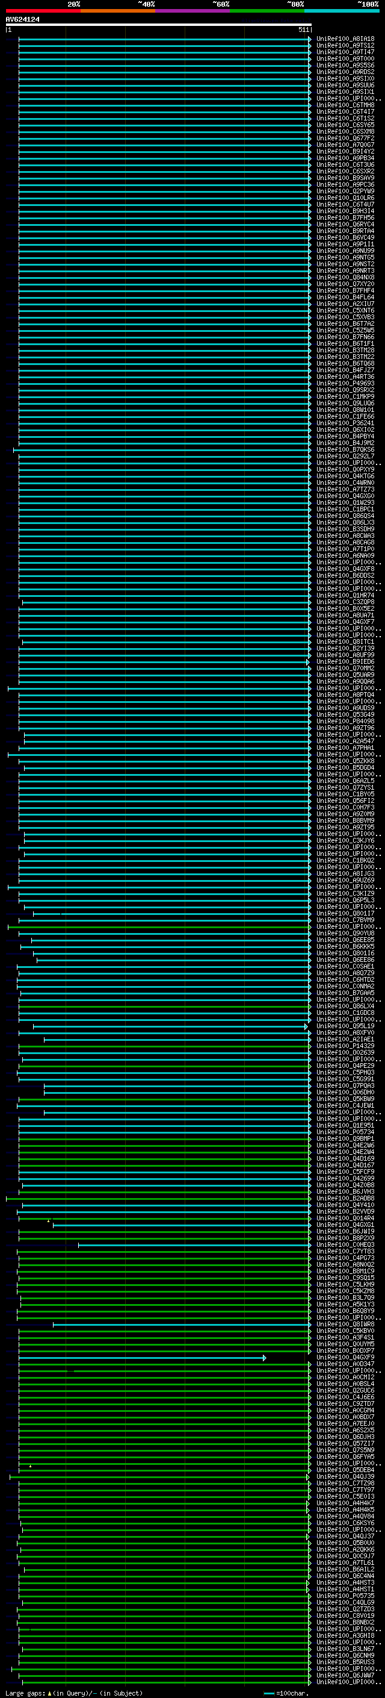This screenshot has height=1698, width=385.
Task: Click the UniRef100_Q80117 hit label
Action: (345, 914)
